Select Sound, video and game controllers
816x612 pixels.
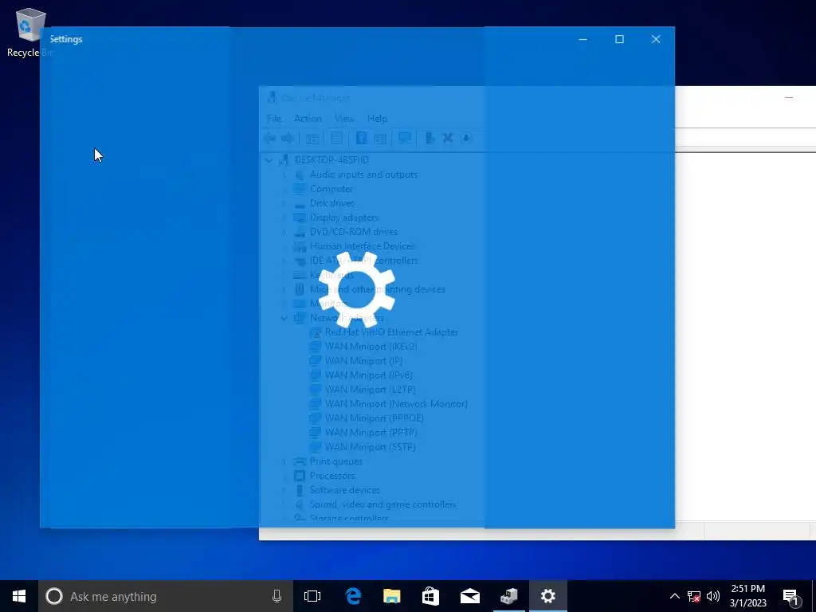pos(383,504)
